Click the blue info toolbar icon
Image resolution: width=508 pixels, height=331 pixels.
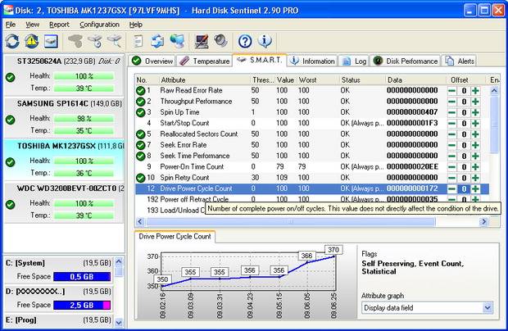265,41
